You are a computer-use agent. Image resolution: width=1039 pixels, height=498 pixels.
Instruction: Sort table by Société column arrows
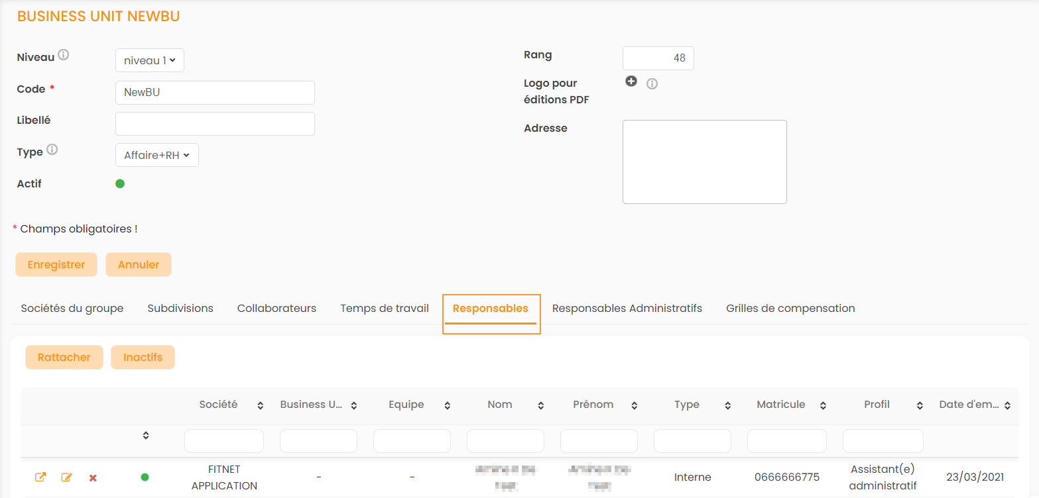[260, 405]
